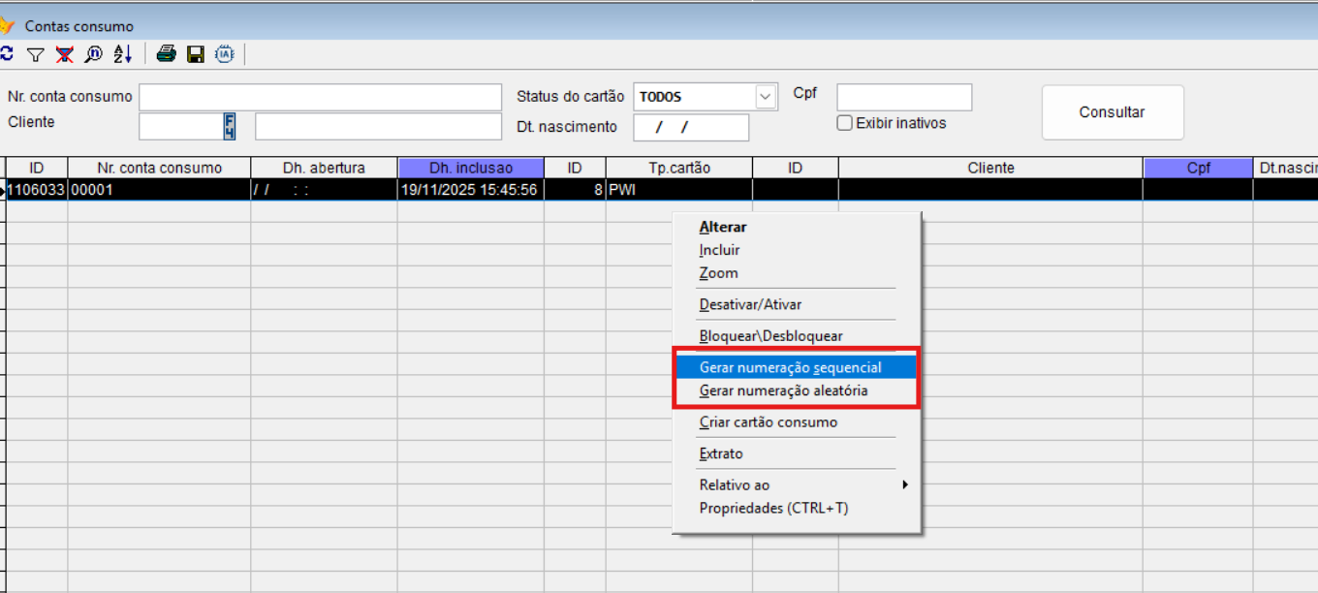
Task: Print the list using the printer icon
Action: pos(167,54)
